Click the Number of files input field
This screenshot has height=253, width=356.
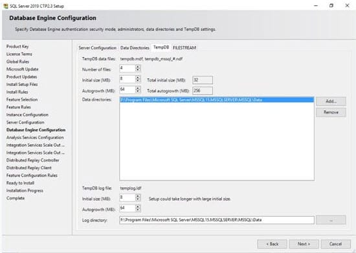coord(128,68)
